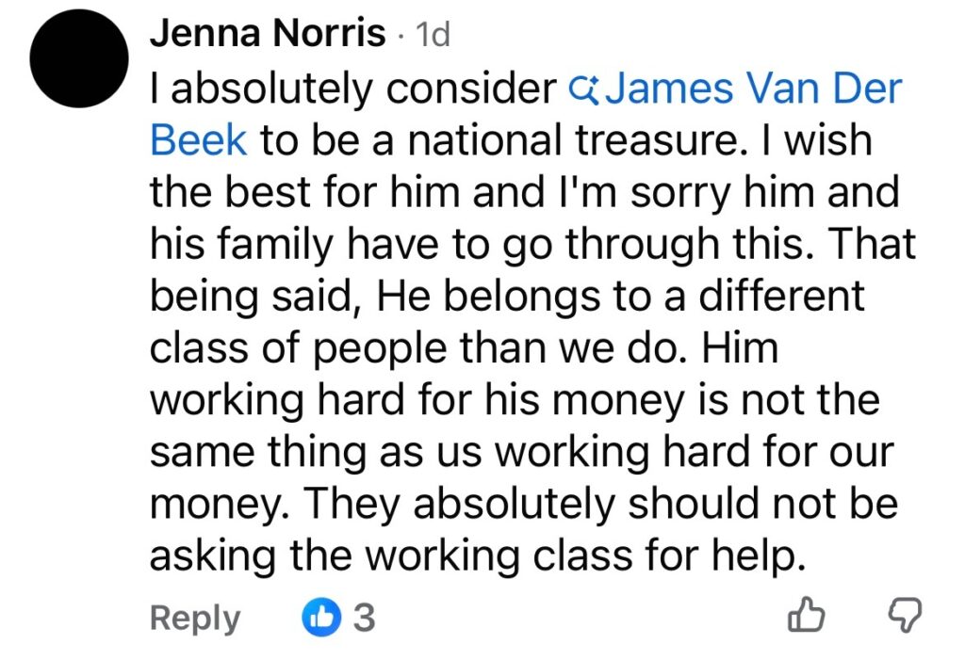This screenshot has width=965, height=660.
Task: Click the word Beek link on second line
Action: 199,141
